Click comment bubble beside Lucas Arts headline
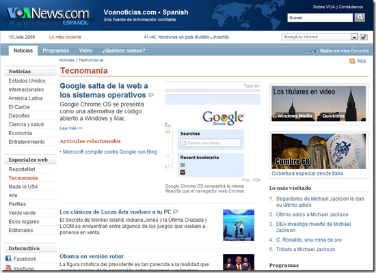 (x=176, y=212)
